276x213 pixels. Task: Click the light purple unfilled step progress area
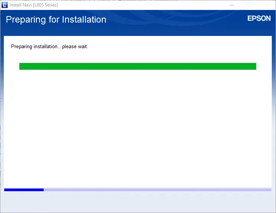(157, 190)
